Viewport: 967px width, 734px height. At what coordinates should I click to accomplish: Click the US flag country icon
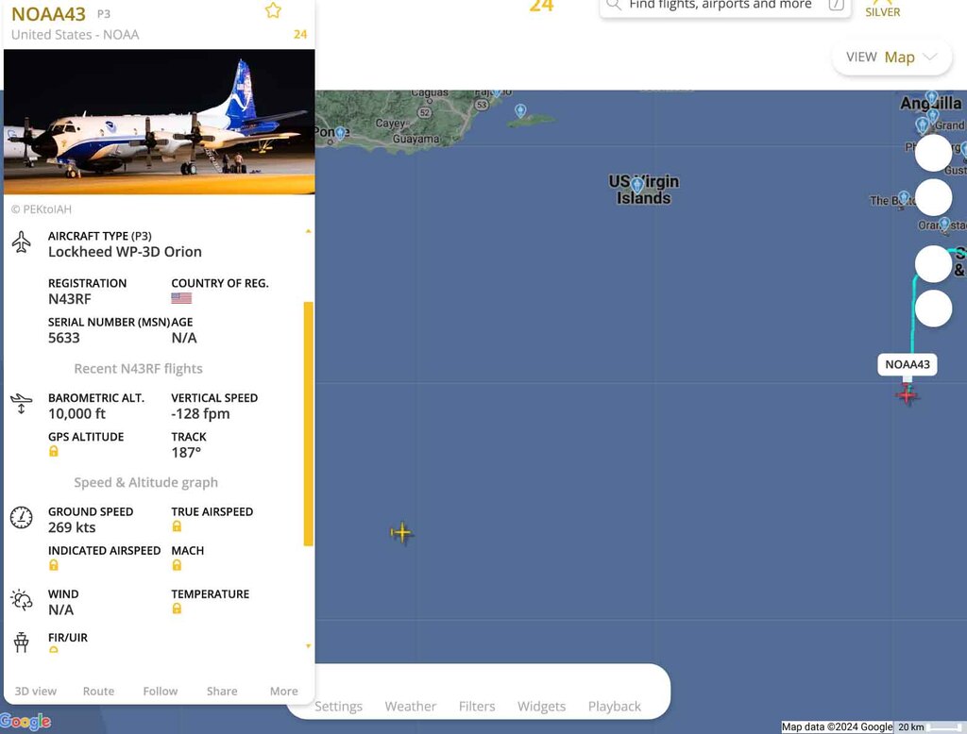(181, 298)
